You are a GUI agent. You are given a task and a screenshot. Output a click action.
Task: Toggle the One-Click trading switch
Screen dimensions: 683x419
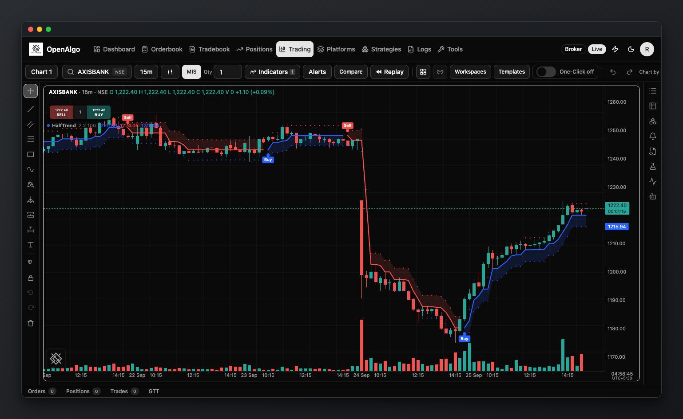[x=546, y=72]
